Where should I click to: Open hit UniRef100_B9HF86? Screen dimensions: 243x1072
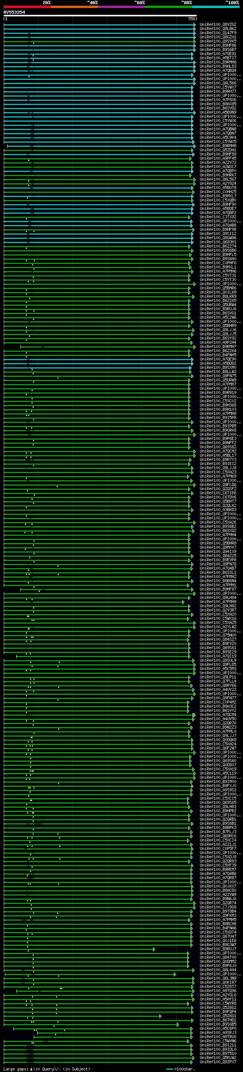click(x=218, y=45)
